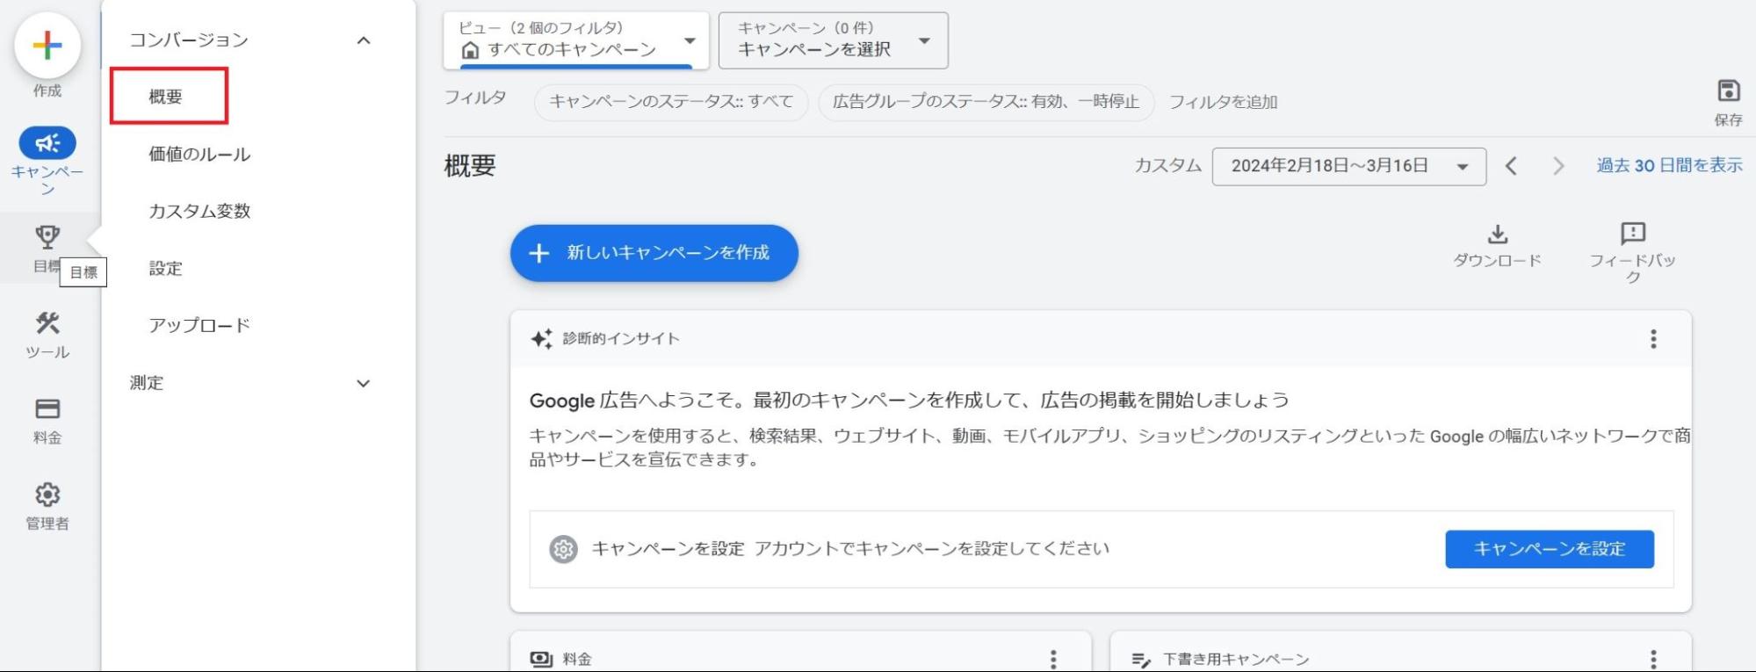
Task: Open three-dot menu on 料金 card
Action: 1053,659
